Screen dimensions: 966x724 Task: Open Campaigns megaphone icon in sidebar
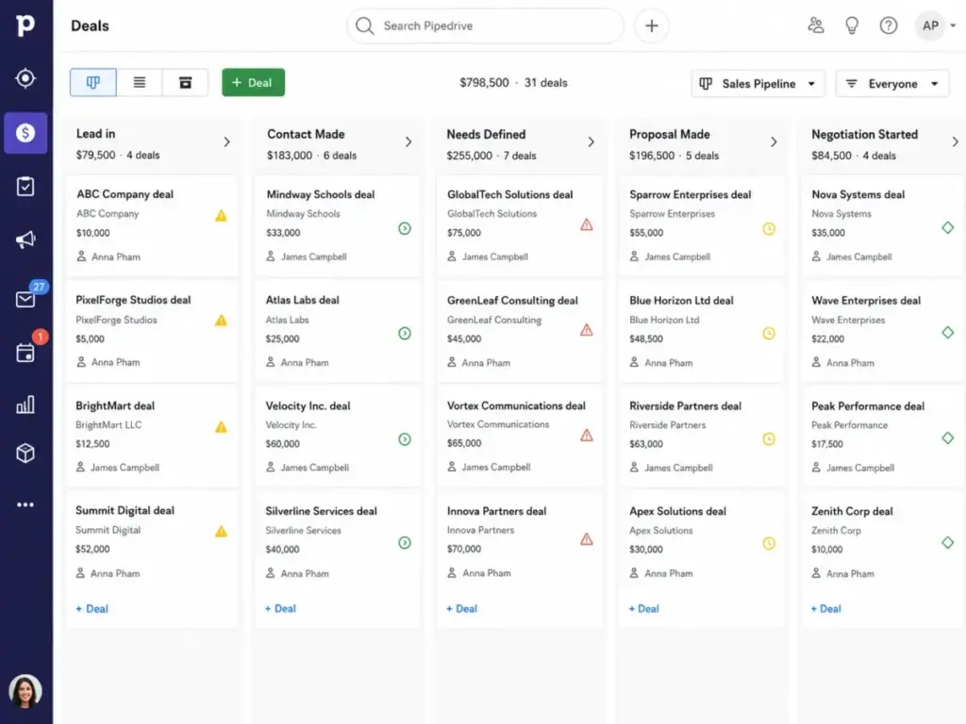25,239
